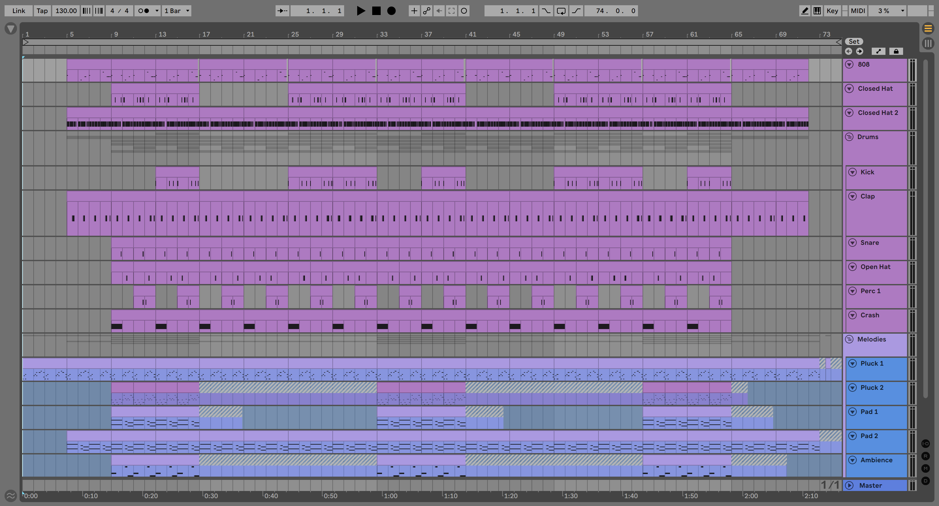This screenshot has height=506, width=939.
Task: Unfold the Master track
Action: pos(850,485)
